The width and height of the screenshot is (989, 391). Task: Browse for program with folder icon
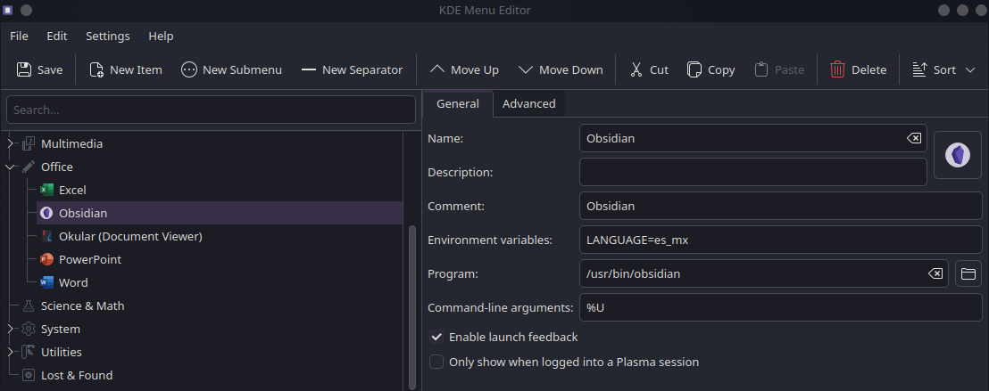coord(968,273)
